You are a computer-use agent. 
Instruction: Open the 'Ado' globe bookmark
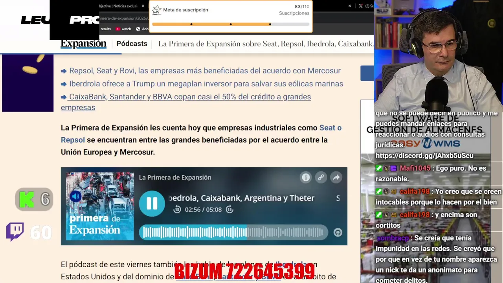click(x=142, y=29)
